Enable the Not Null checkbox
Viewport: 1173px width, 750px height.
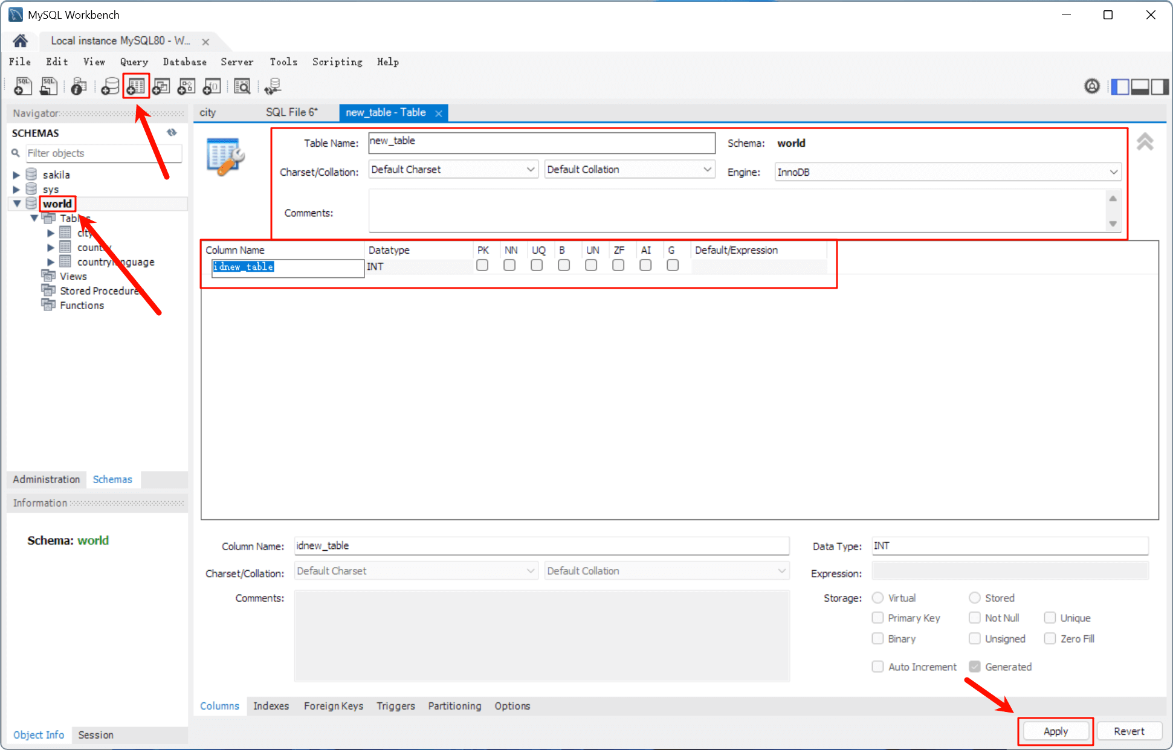click(975, 617)
